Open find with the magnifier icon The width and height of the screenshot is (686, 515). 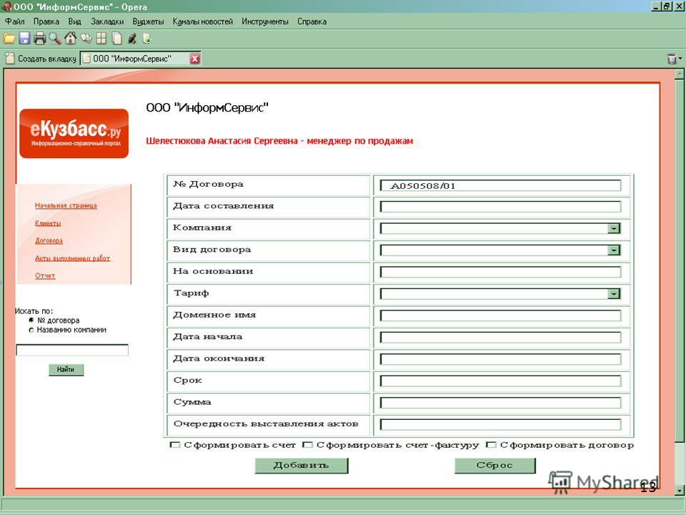point(55,39)
